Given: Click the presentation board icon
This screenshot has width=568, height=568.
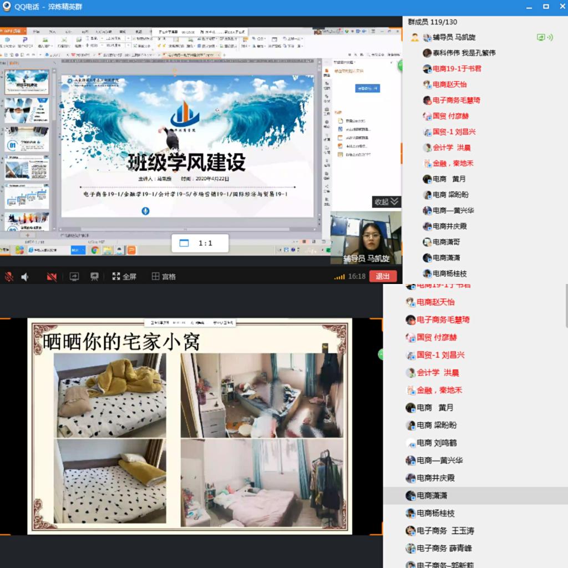Looking at the screenshot, I should coord(94,277).
